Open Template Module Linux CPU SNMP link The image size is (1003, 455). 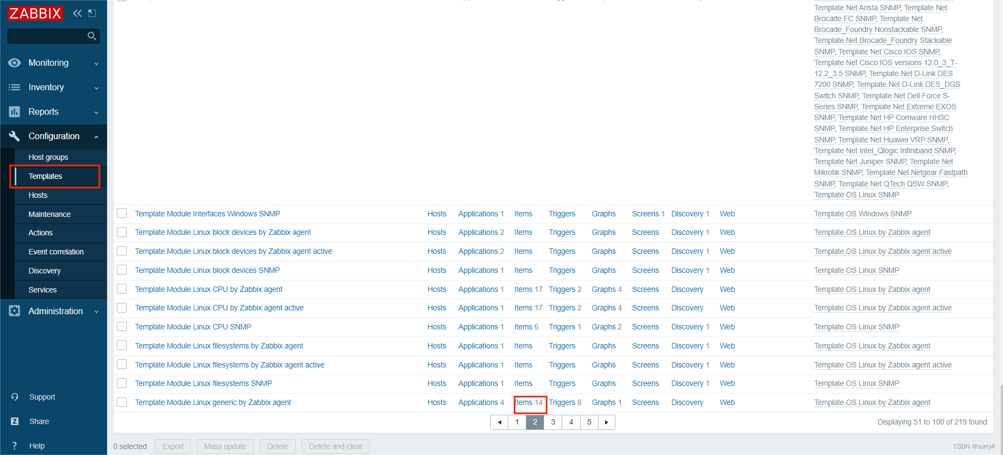(193, 327)
